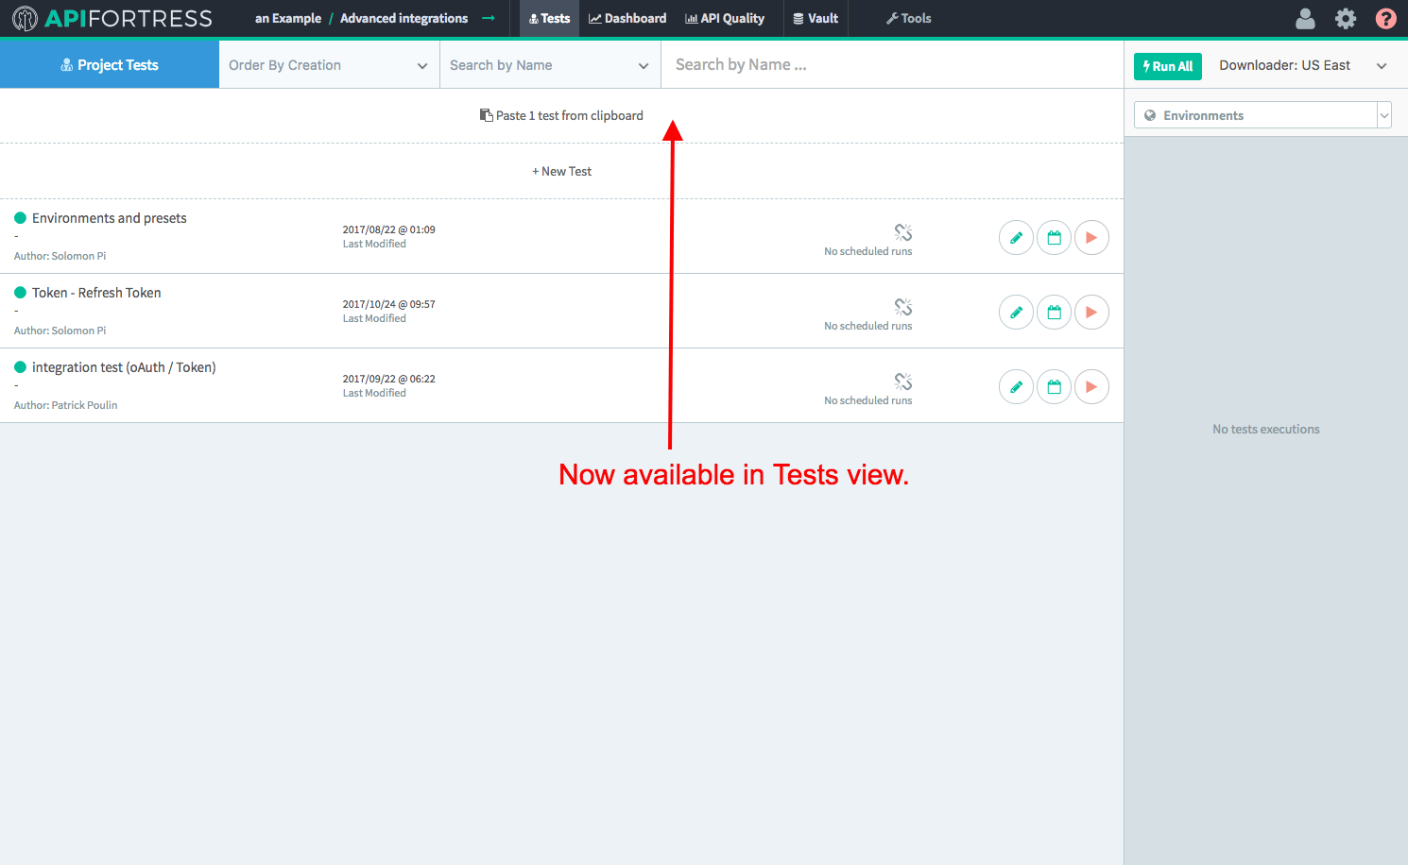Open the Search by Name dropdown

coord(550,65)
